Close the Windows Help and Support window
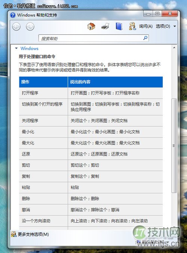This screenshot has height=253, width=187. click(170, 14)
